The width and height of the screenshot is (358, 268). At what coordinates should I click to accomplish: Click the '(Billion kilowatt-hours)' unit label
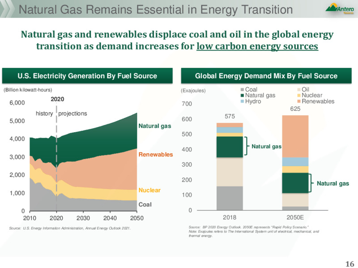pos(28,90)
